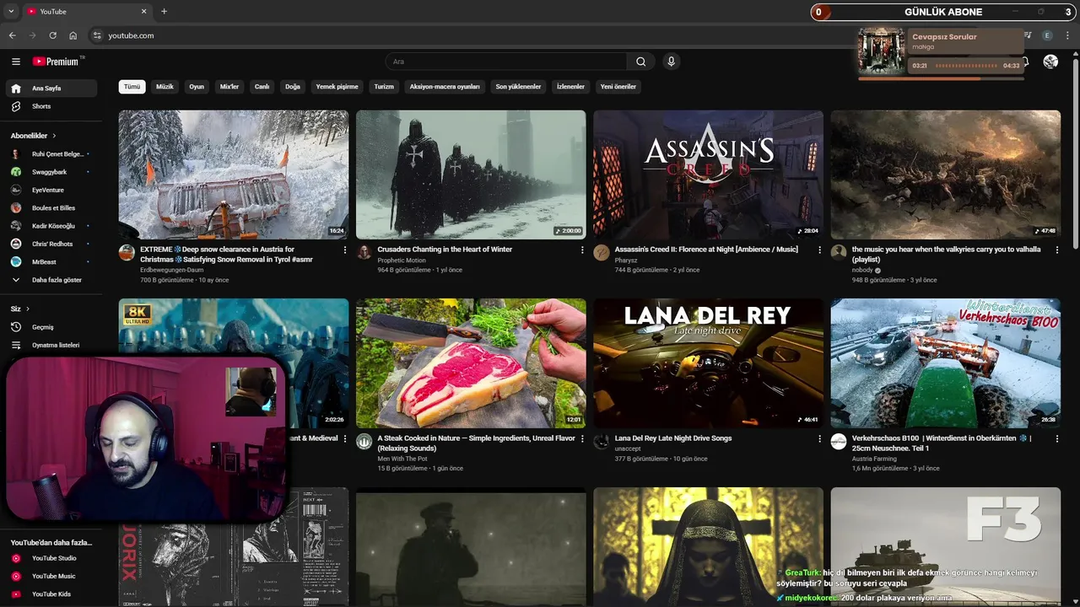Screen dimensions: 1080x607
Task: Open more options for Lana Del Rey video
Action: (x=819, y=438)
